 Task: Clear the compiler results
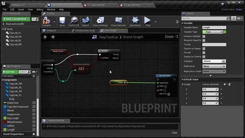click(175, 133)
